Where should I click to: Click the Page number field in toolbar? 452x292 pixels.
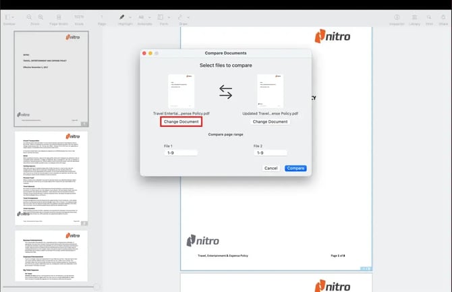click(102, 17)
